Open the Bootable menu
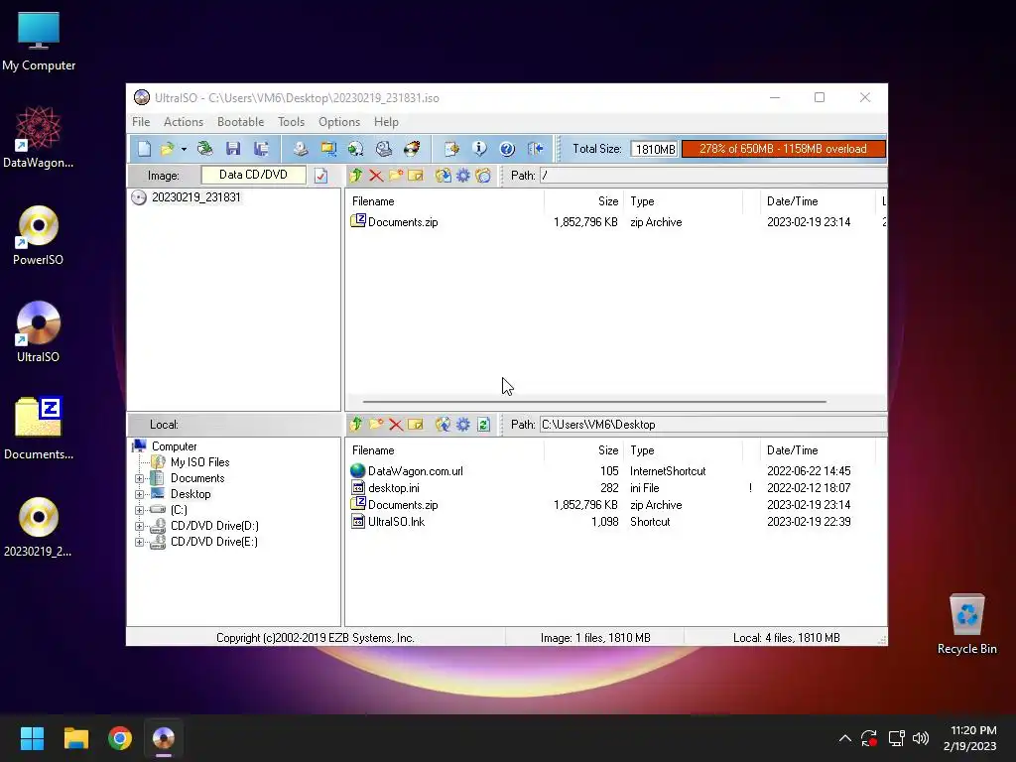This screenshot has width=1016, height=762. (x=240, y=122)
